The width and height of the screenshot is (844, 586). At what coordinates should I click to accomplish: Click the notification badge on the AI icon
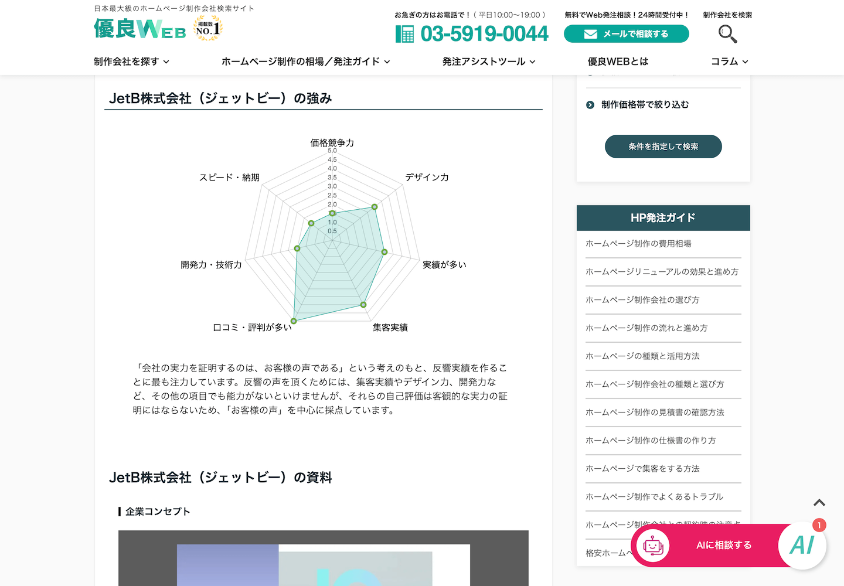[x=819, y=525]
